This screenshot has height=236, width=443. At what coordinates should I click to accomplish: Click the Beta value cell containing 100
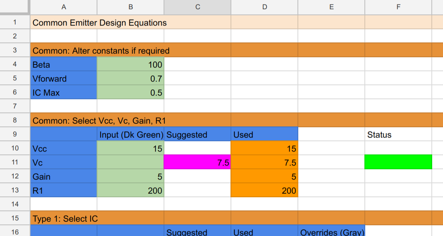point(130,64)
